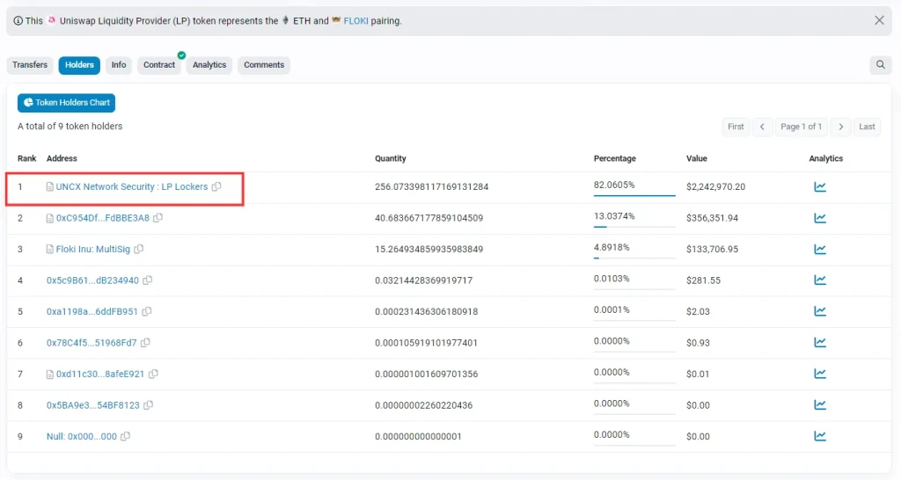The height and width of the screenshot is (480, 901).
Task: Open analytics chart for 0xd11c30...8afeE921 row
Action: point(820,374)
